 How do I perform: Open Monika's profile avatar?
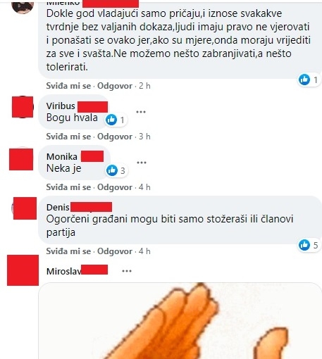21,159
